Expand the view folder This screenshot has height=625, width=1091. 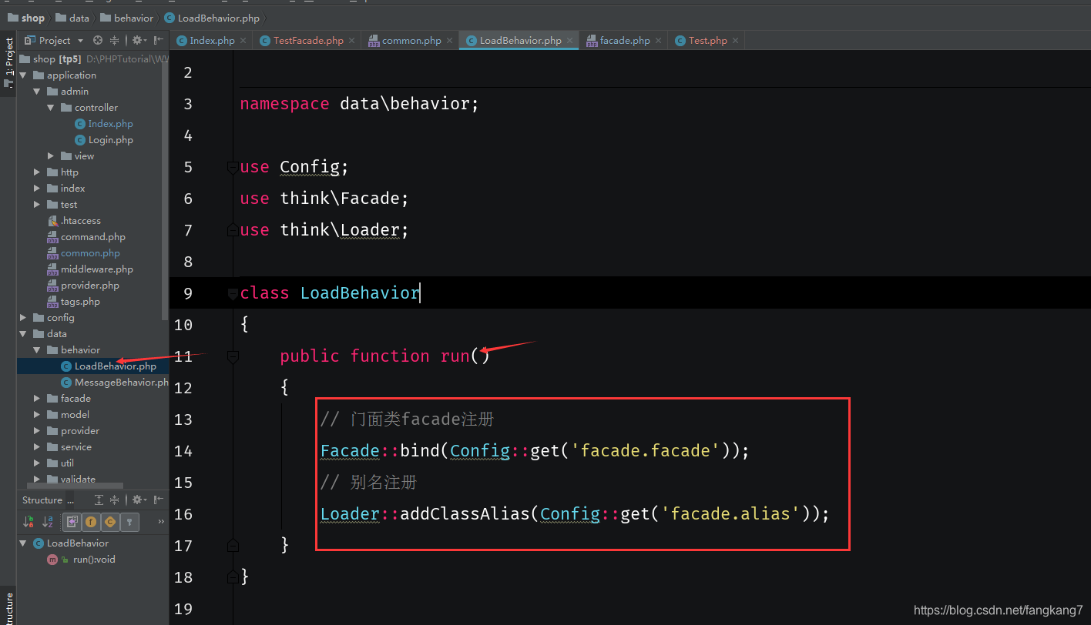pos(51,156)
